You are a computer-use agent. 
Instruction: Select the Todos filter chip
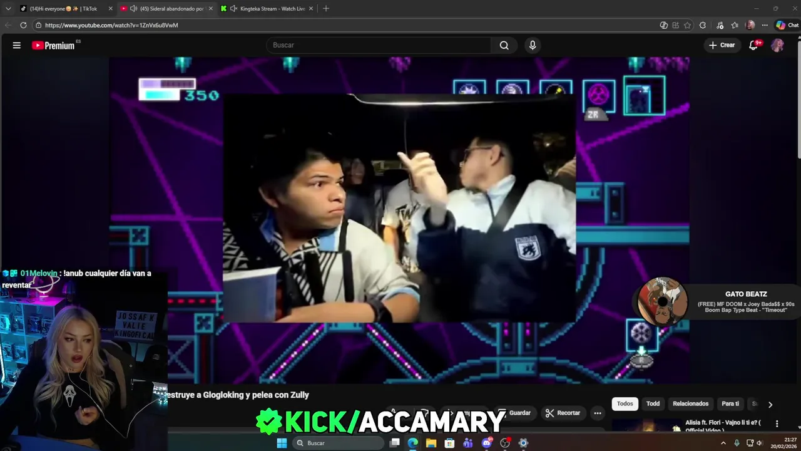[x=625, y=404]
